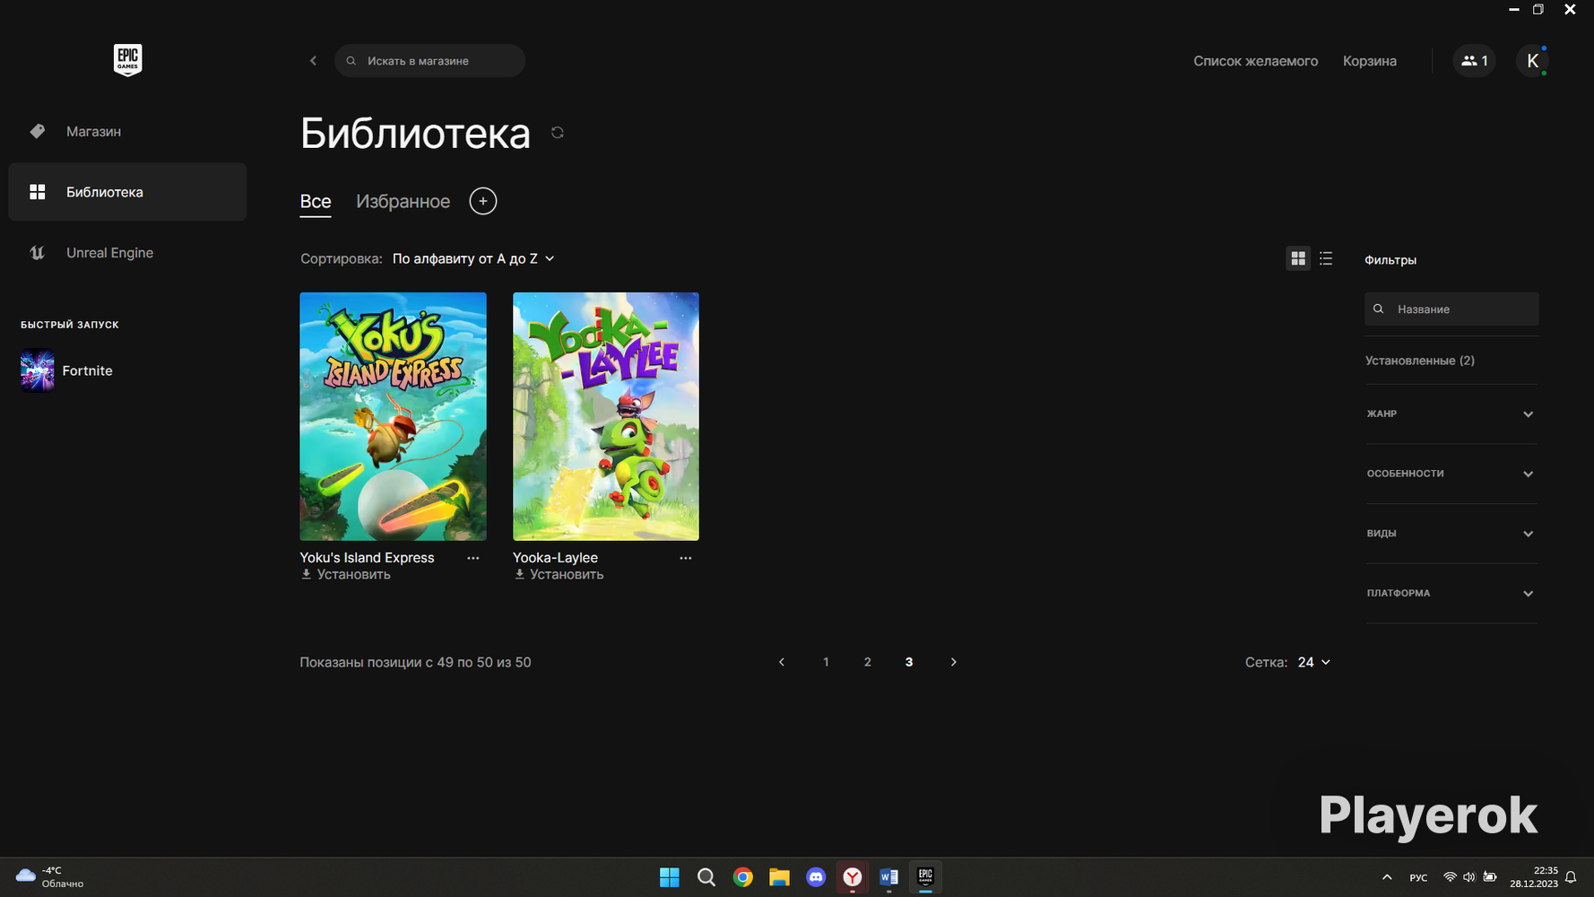The width and height of the screenshot is (1594, 897).
Task: Open Yooka-Laylee cover art
Action: click(606, 416)
